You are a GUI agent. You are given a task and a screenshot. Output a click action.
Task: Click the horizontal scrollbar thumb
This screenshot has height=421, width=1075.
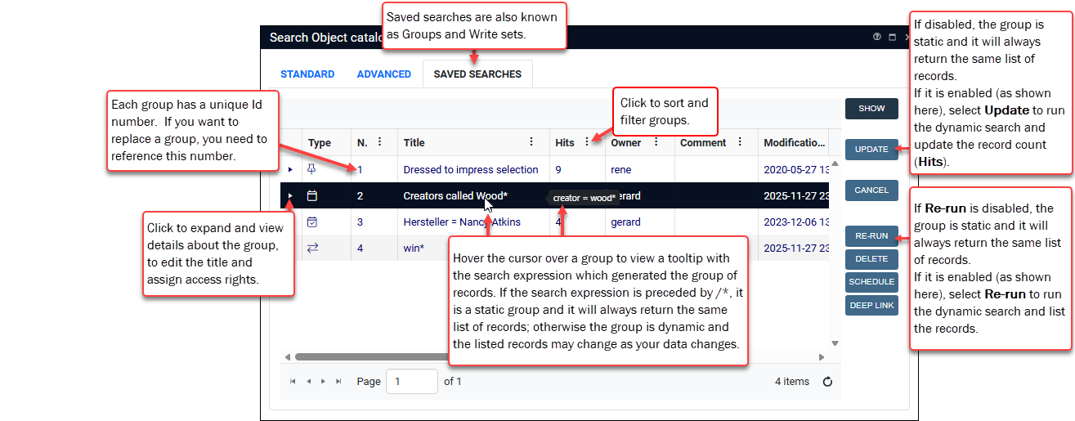coord(373,356)
